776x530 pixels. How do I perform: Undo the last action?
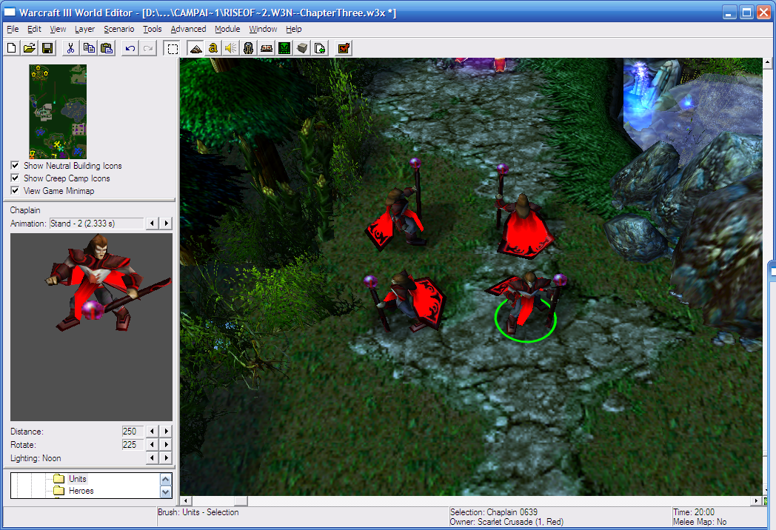pos(130,48)
